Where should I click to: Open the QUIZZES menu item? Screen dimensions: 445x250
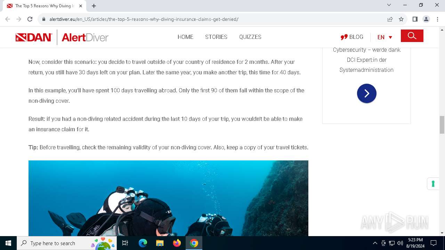tap(250, 37)
